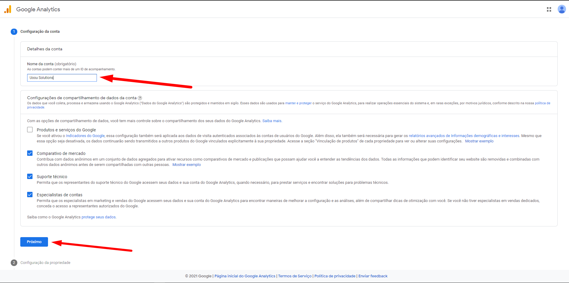Open the protege seus dados link
Screen dimensions: 569x283
pos(98,217)
